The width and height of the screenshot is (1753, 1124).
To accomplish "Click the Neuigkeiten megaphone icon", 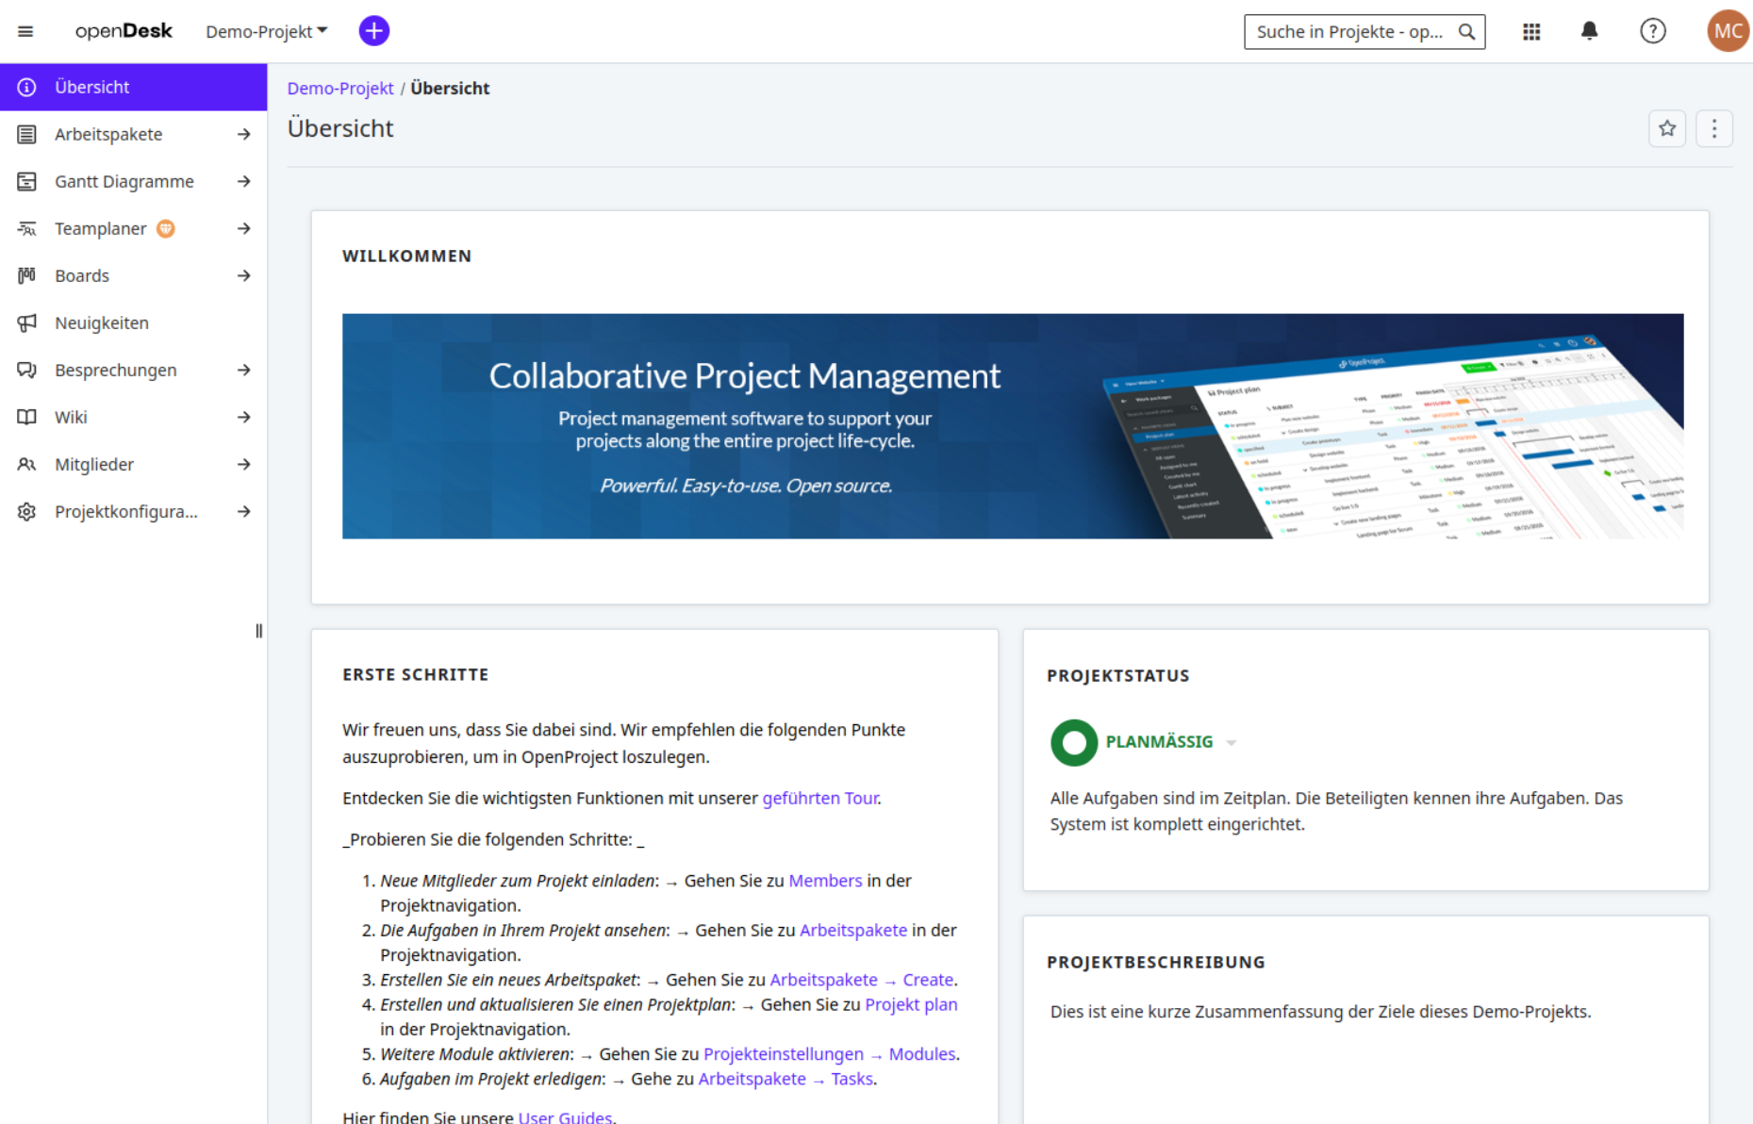I will 26,322.
